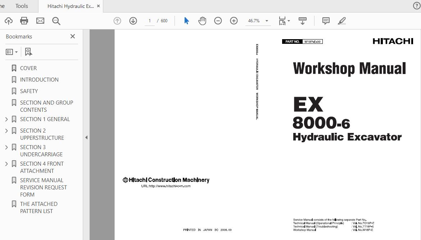421x240 pixels.
Task: Click the total pages 600 text
Action: 164,21
